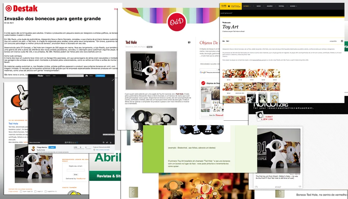Click 'Invasão dos bonecos para gente grande' headline

click(x=53, y=19)
